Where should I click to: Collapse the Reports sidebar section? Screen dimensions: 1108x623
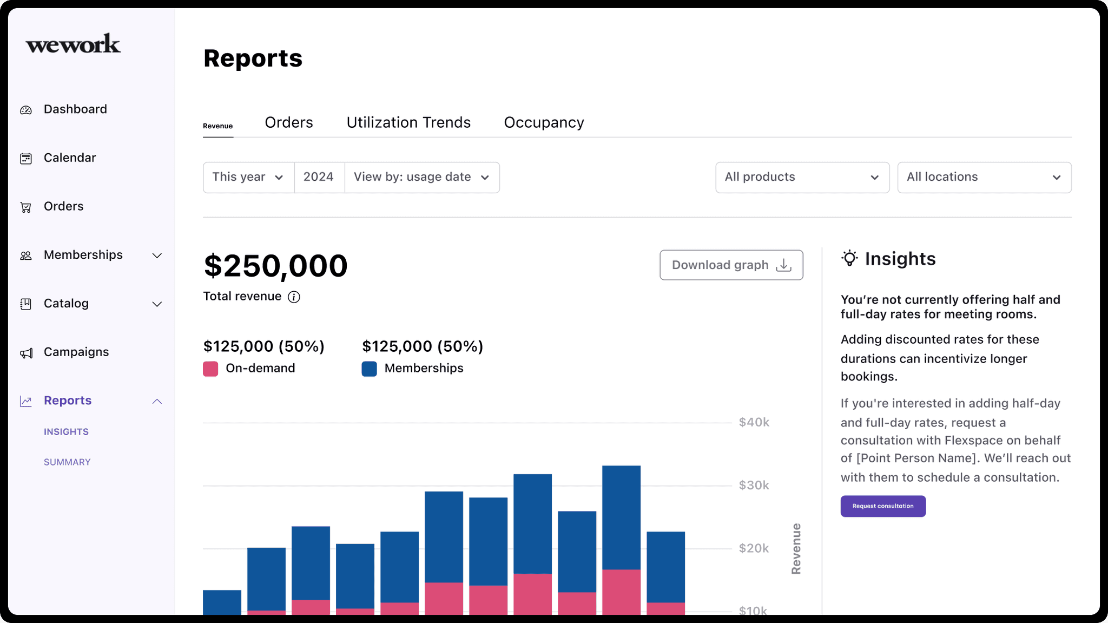[157, 401]
